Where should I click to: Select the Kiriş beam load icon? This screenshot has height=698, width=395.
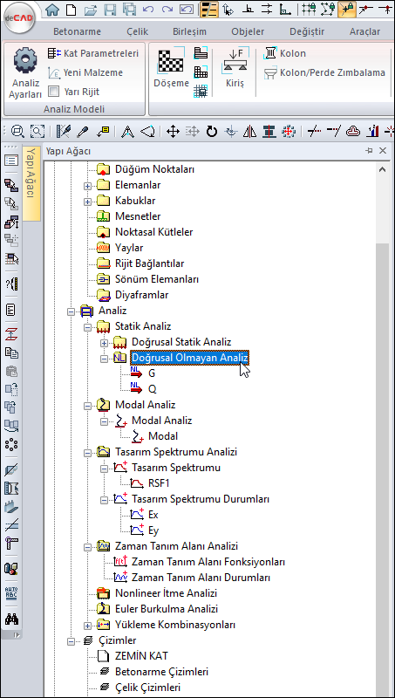(235, 60)
